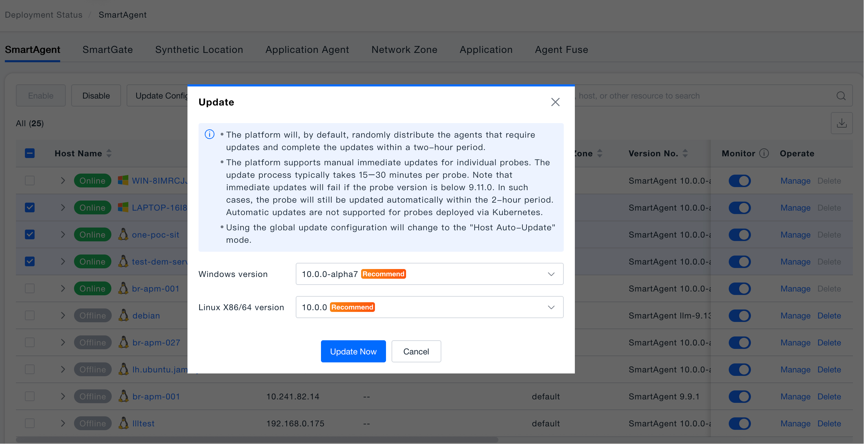Uncheck the LAPTOP-16I8 row checkbox
864x444 pixels.
click(x=30, y=207)
